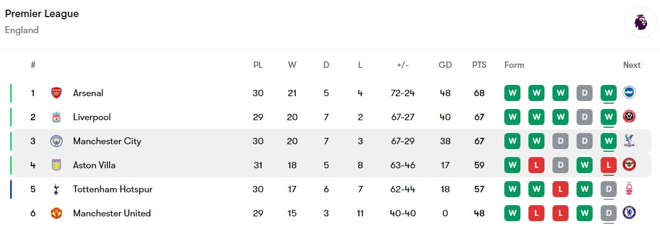Click the Manchester United club crest
660x226 pixels.
click(x=56, y=213)
